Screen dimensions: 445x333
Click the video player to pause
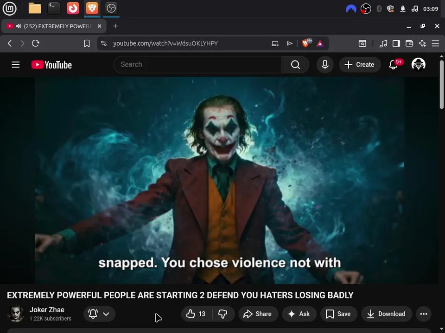(219, 180)
